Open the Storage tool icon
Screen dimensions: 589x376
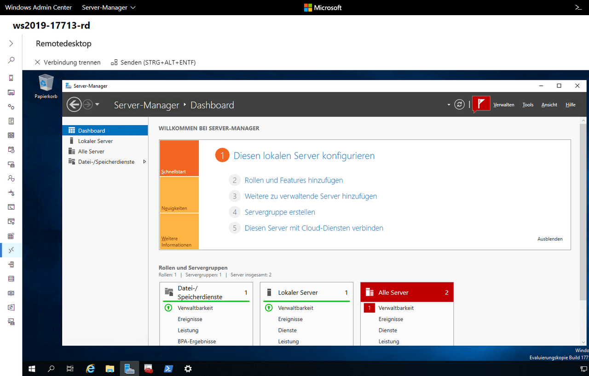(11, 279)
